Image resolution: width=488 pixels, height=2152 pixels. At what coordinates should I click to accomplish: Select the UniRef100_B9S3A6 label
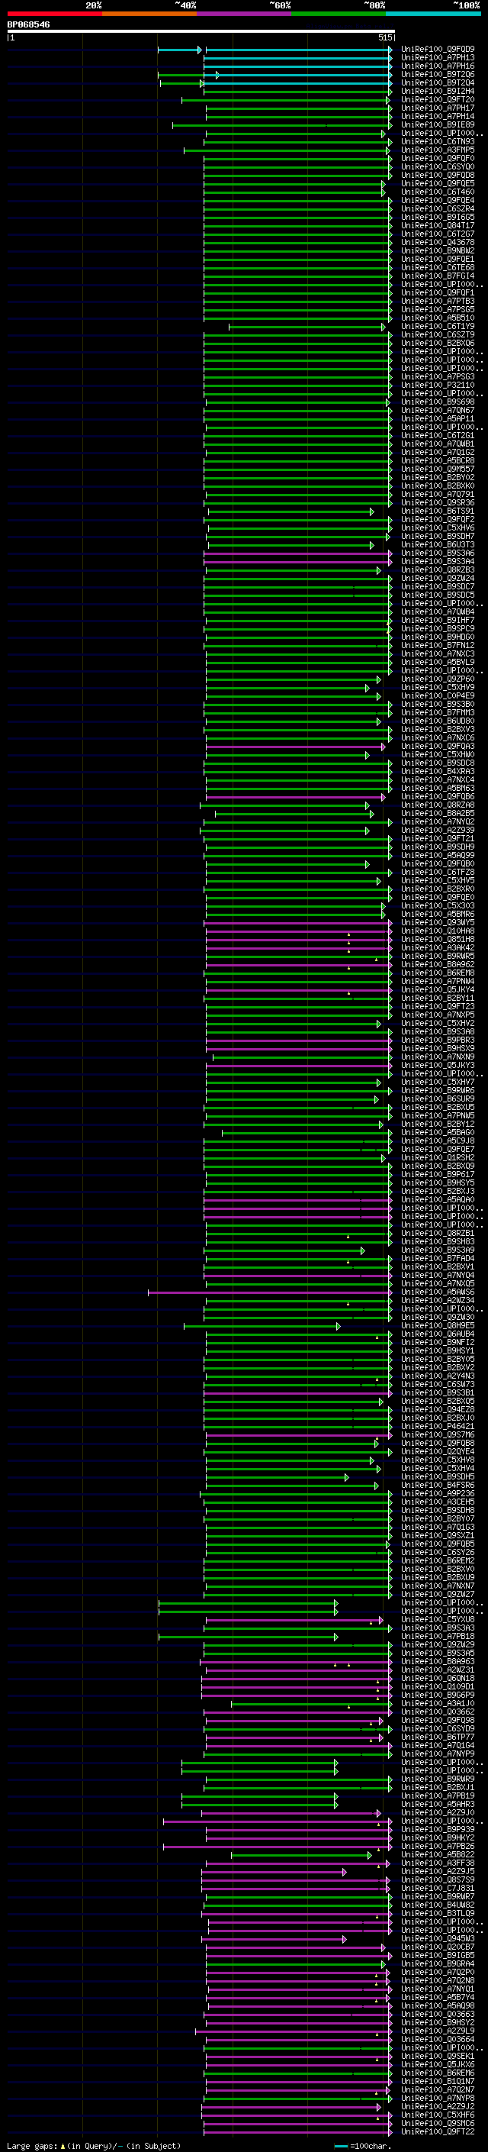tap(438, 553)
